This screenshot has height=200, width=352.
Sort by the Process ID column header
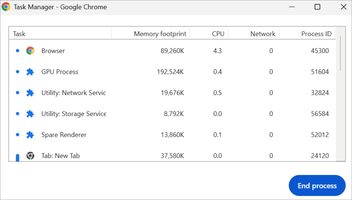click(316, 34)
